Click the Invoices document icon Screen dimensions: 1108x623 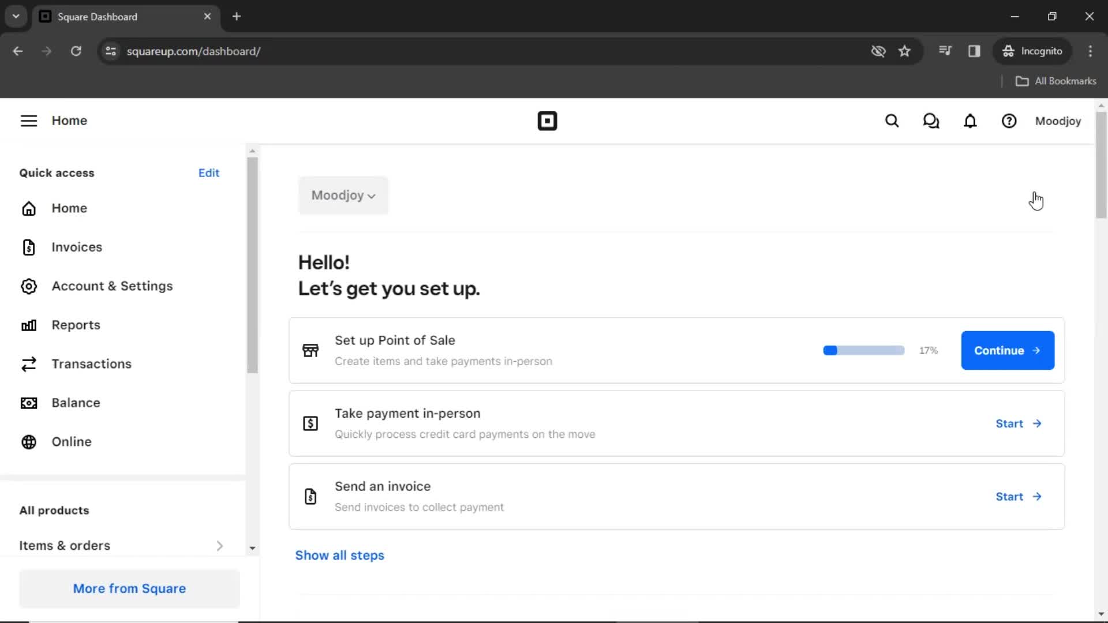pos(29,247)
